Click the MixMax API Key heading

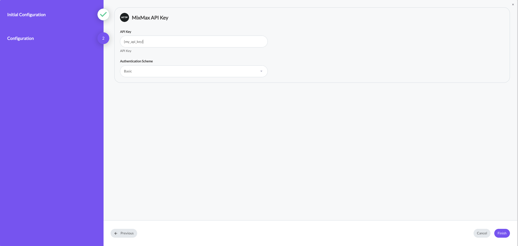(x=150, y=18)
